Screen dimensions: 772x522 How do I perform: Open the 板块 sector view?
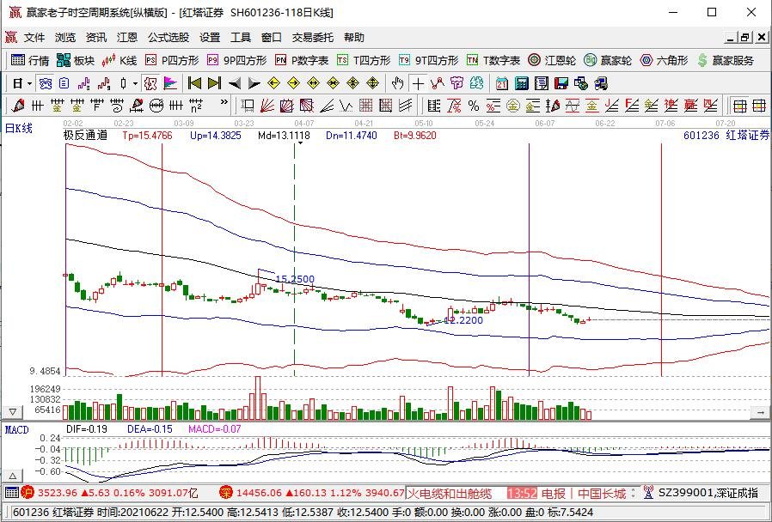coord(76,60)
